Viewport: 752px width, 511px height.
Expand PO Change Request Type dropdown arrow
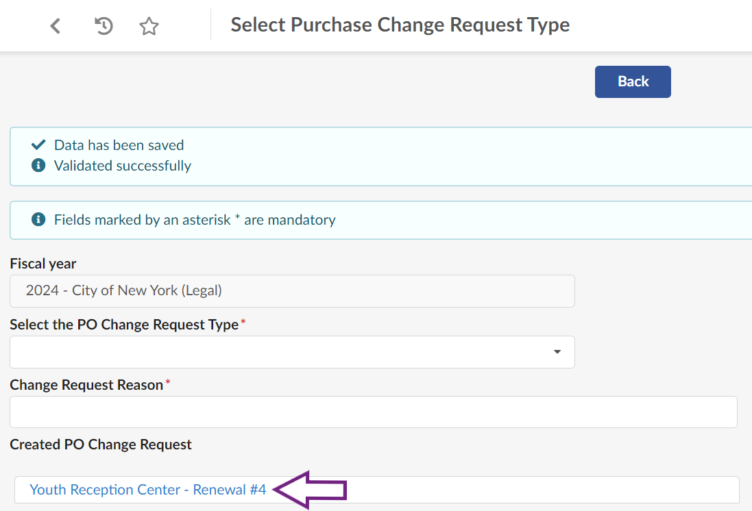[557, 352]
